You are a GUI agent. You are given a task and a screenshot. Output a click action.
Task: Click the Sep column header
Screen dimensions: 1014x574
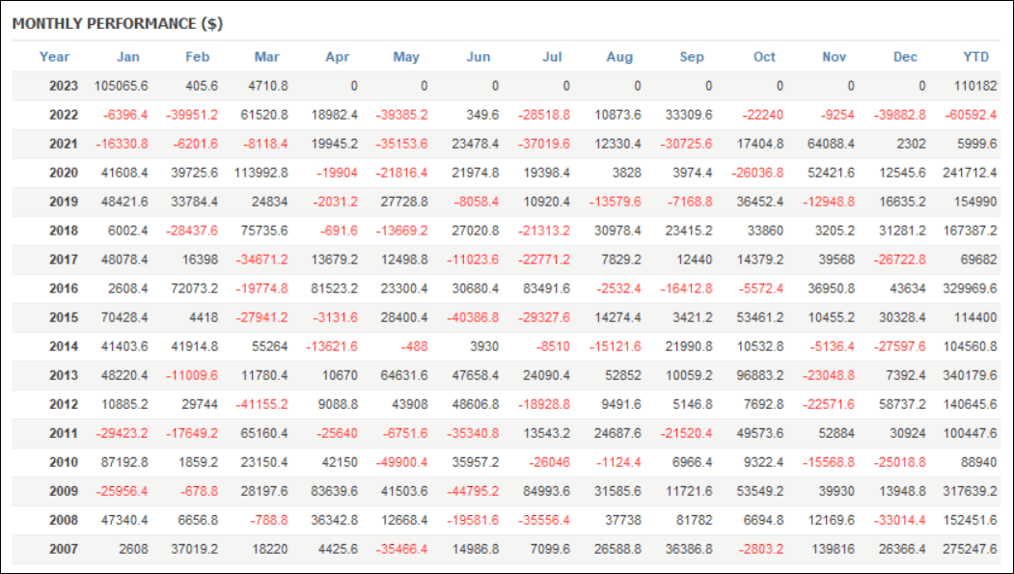[x=692, y=57]
